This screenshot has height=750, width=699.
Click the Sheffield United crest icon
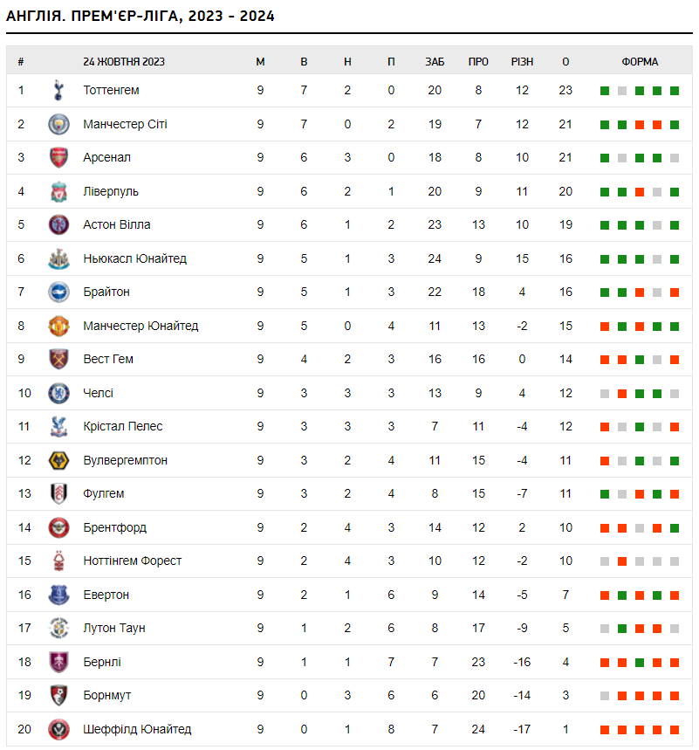[58, 729]
